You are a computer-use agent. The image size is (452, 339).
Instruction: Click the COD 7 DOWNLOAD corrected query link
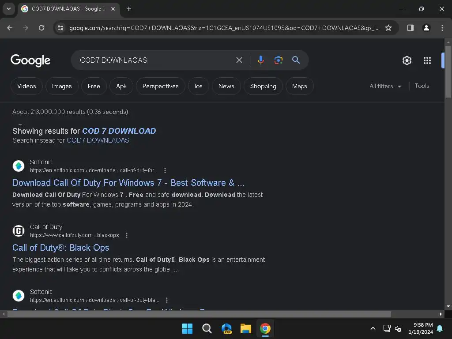tap(119, 131)
